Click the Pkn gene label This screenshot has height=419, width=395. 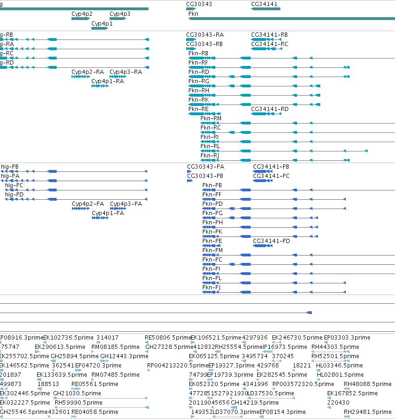(x=193, y=13)
